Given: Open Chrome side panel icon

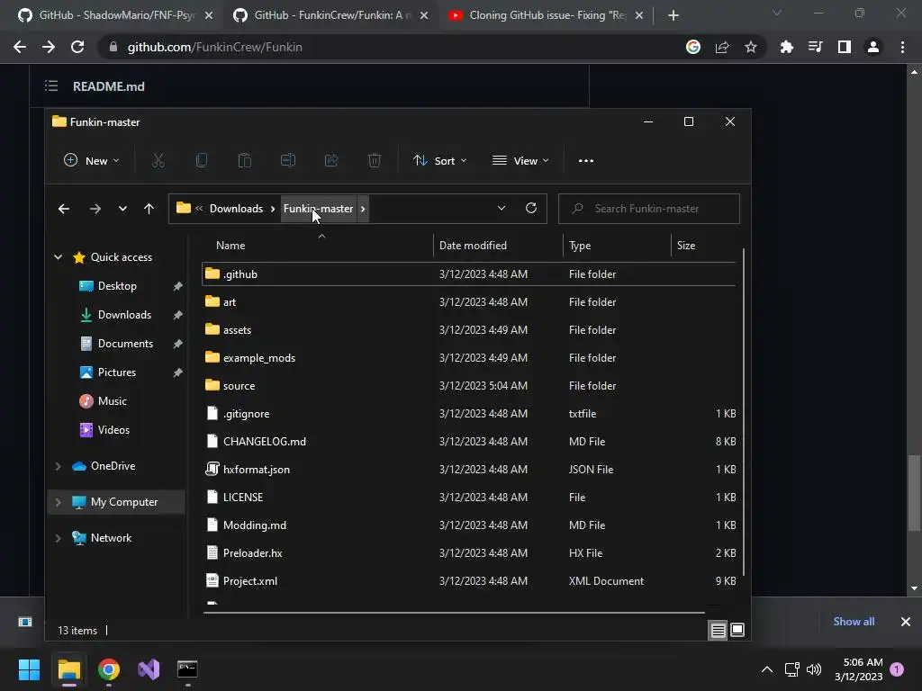Looking at the screenshot, I should (845, 47).
